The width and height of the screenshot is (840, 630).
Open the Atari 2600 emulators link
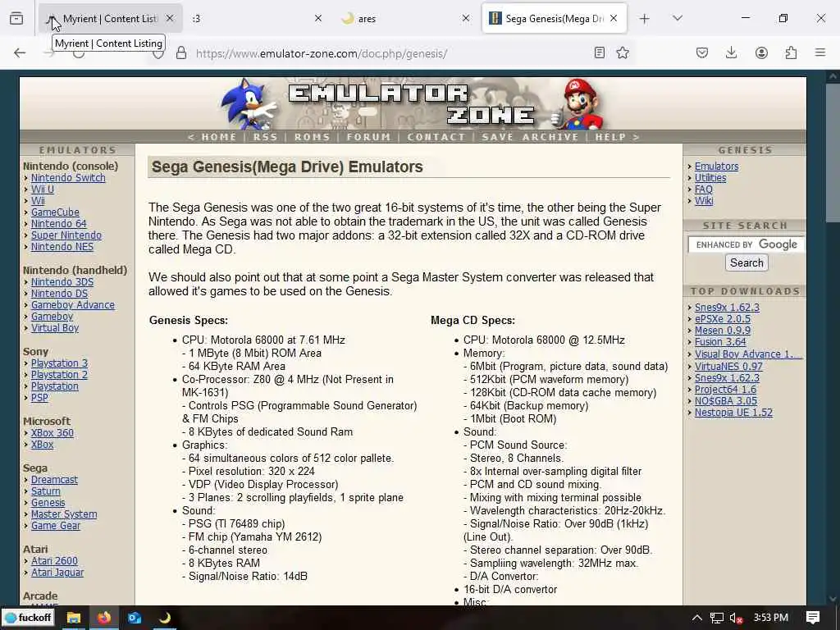(54, 561)
